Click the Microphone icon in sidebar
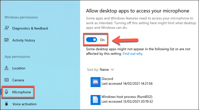 (6, 92)
